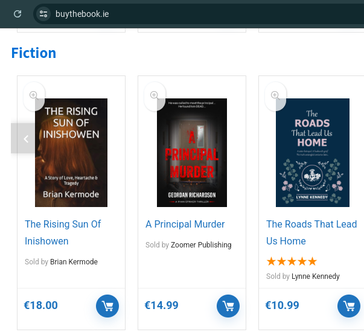Select the €14.99 price text

pos(162,305)
